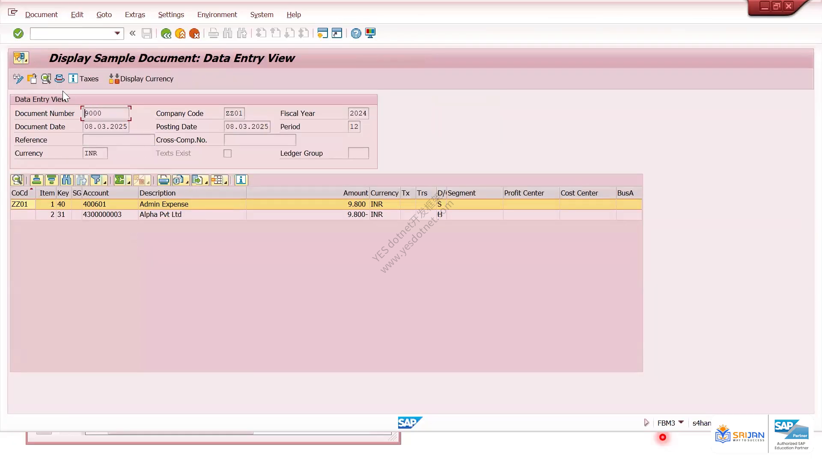The image size is (822, 462).
Task: Open the FBM3 transaction dropdown in status bar
Action: point(681,422)
